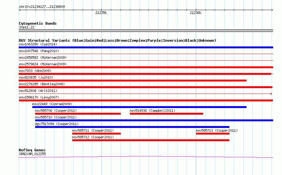Select the red nsv585706 loss bar
The image size is (282, 175).
click(x=78, y=114)
